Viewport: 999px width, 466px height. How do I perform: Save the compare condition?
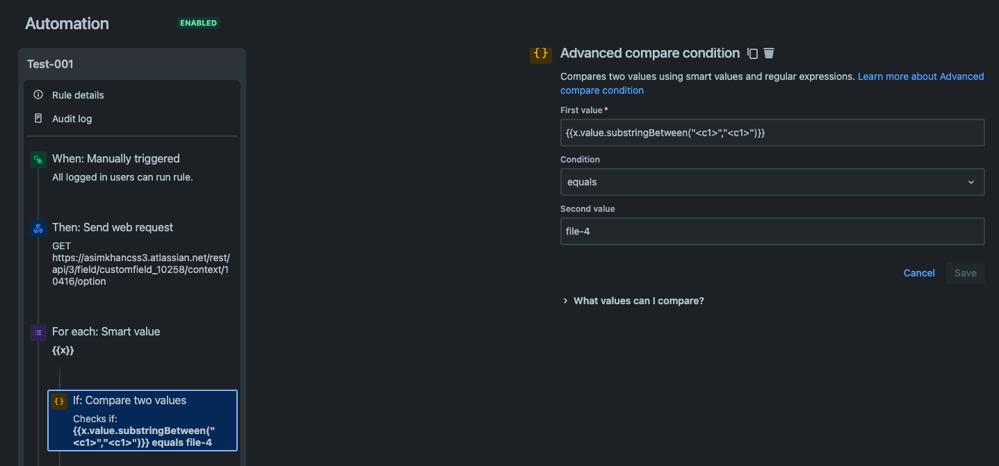965,273
